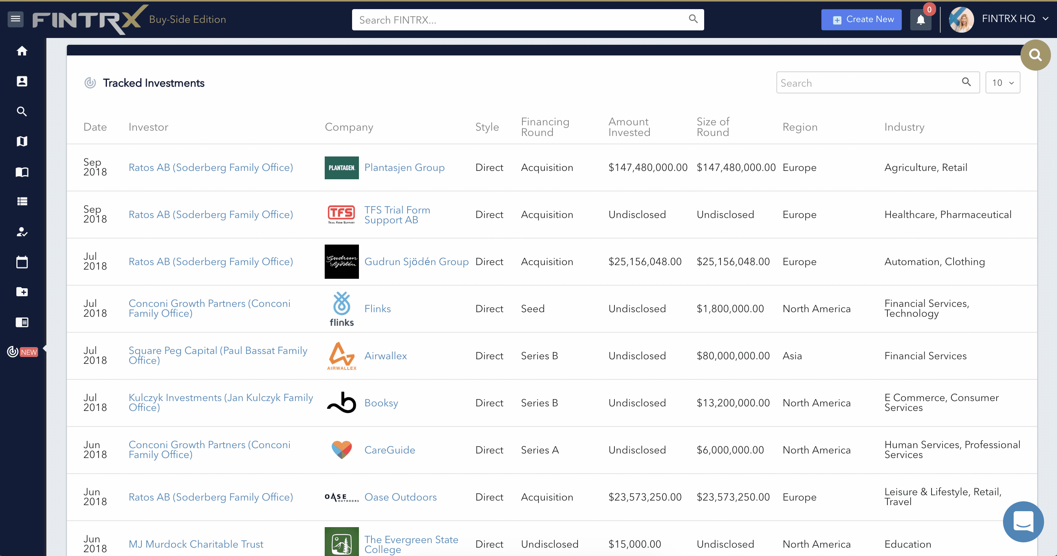Open the Airwallex company link
This screenshot has width=1057, height=556.
386,356
